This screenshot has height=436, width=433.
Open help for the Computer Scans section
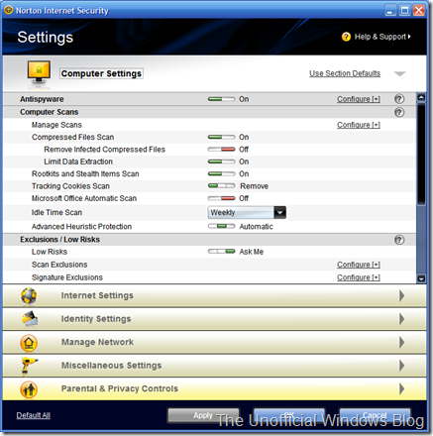(399, 112)
